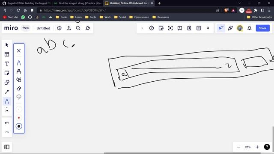The width and height of the screenshot is (274, 154).
Task: Select the Eraser tool
Action: point(19,89)
